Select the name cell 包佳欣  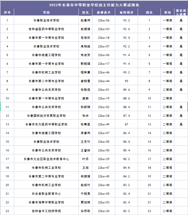85,38
